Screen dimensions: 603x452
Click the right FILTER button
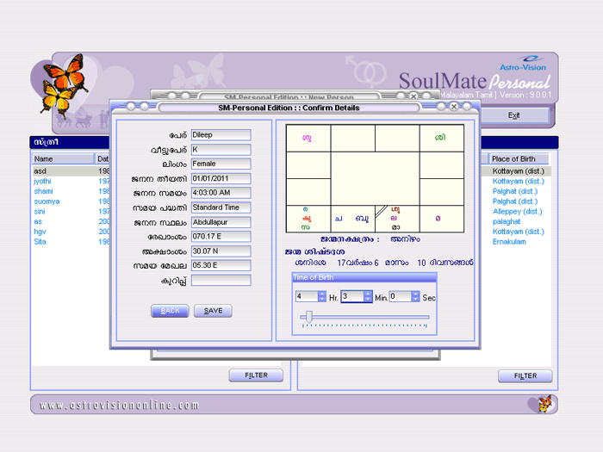click(525, 376)
